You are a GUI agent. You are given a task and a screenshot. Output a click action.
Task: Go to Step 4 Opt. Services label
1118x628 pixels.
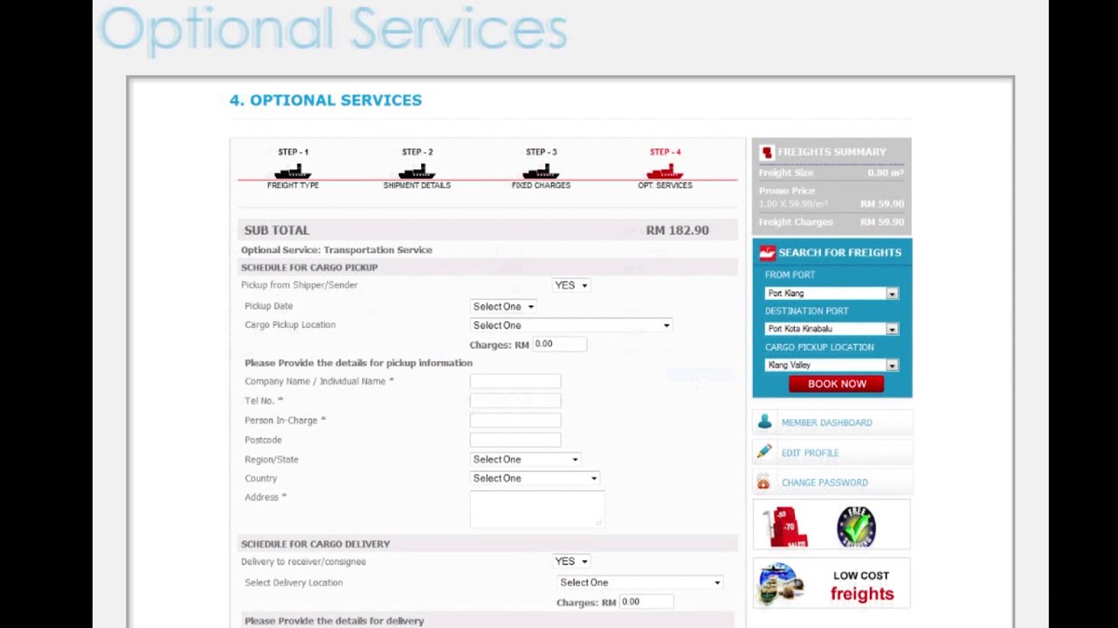click(665, 186)
